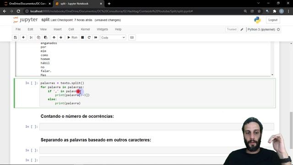Move the selected cell down
Image resolution: width=293 pixels, height=165 pixels.
61,38
